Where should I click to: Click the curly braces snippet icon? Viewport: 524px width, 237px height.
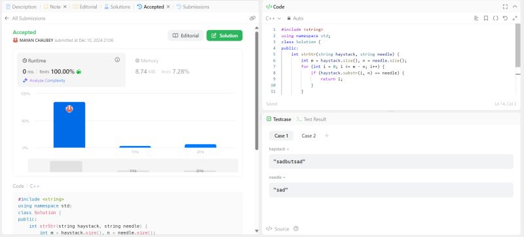(x=496, y=18)
